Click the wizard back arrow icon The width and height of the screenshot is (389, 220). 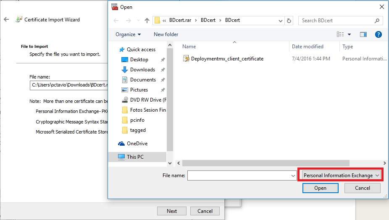6,20
